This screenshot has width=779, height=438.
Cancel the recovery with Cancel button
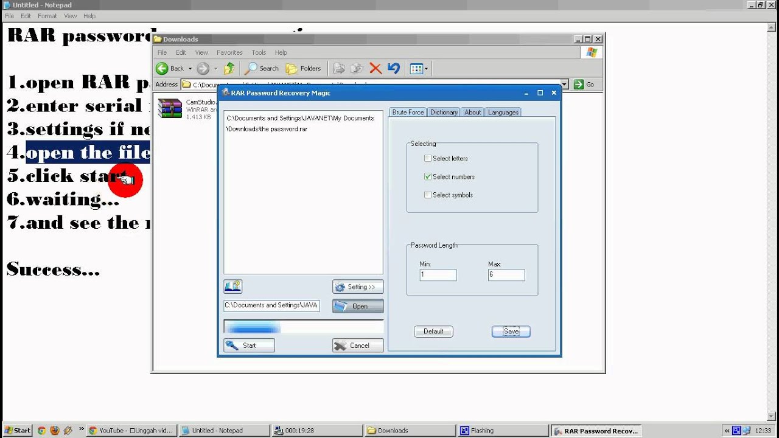point(358,346)
